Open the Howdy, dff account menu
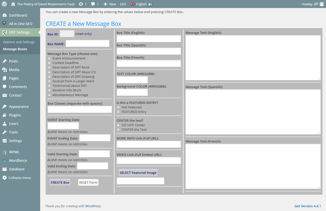 tap(312, 4)
